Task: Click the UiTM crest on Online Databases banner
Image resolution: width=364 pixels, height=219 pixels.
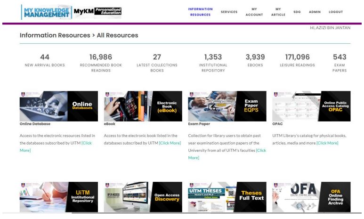Action: [23, 94]
